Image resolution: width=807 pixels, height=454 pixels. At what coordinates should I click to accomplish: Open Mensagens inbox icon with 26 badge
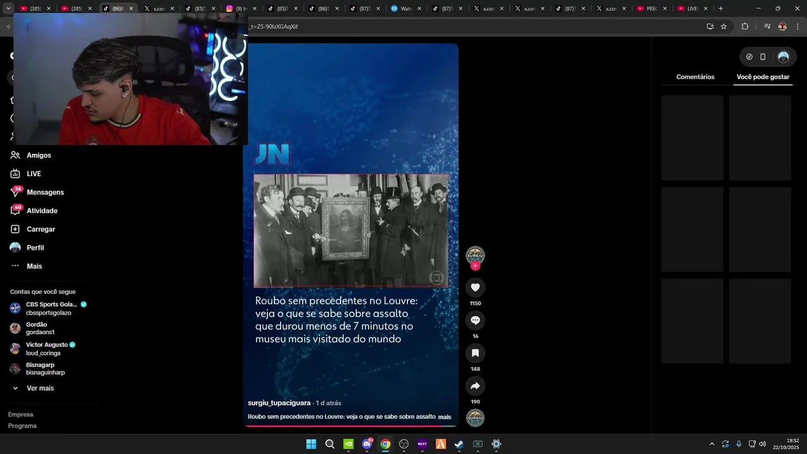15,192
